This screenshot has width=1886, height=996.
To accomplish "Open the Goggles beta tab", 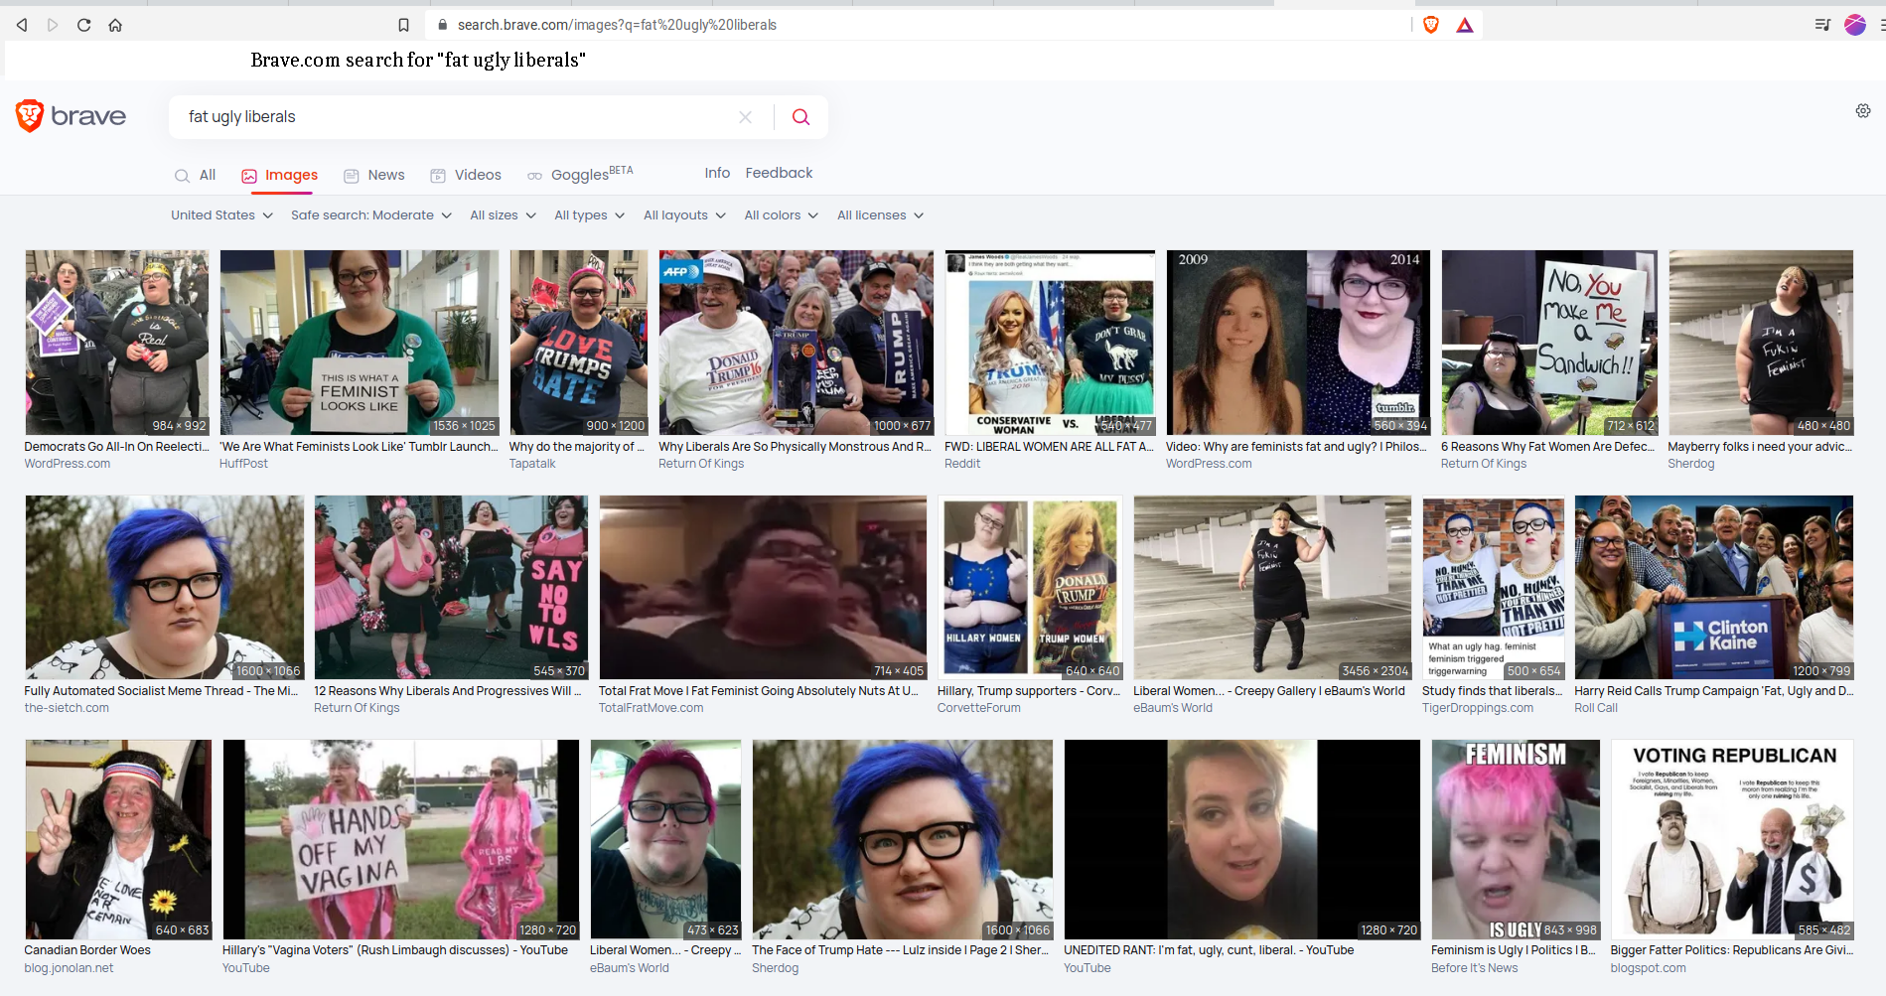I will (580, 175).
